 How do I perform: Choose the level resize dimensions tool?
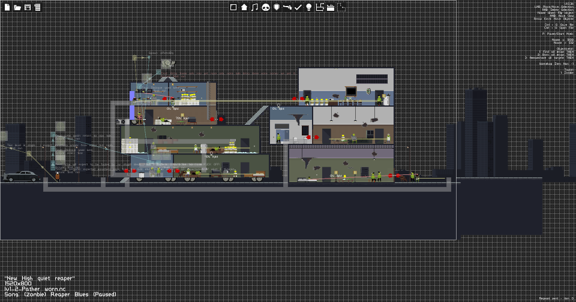pos(320,7)
